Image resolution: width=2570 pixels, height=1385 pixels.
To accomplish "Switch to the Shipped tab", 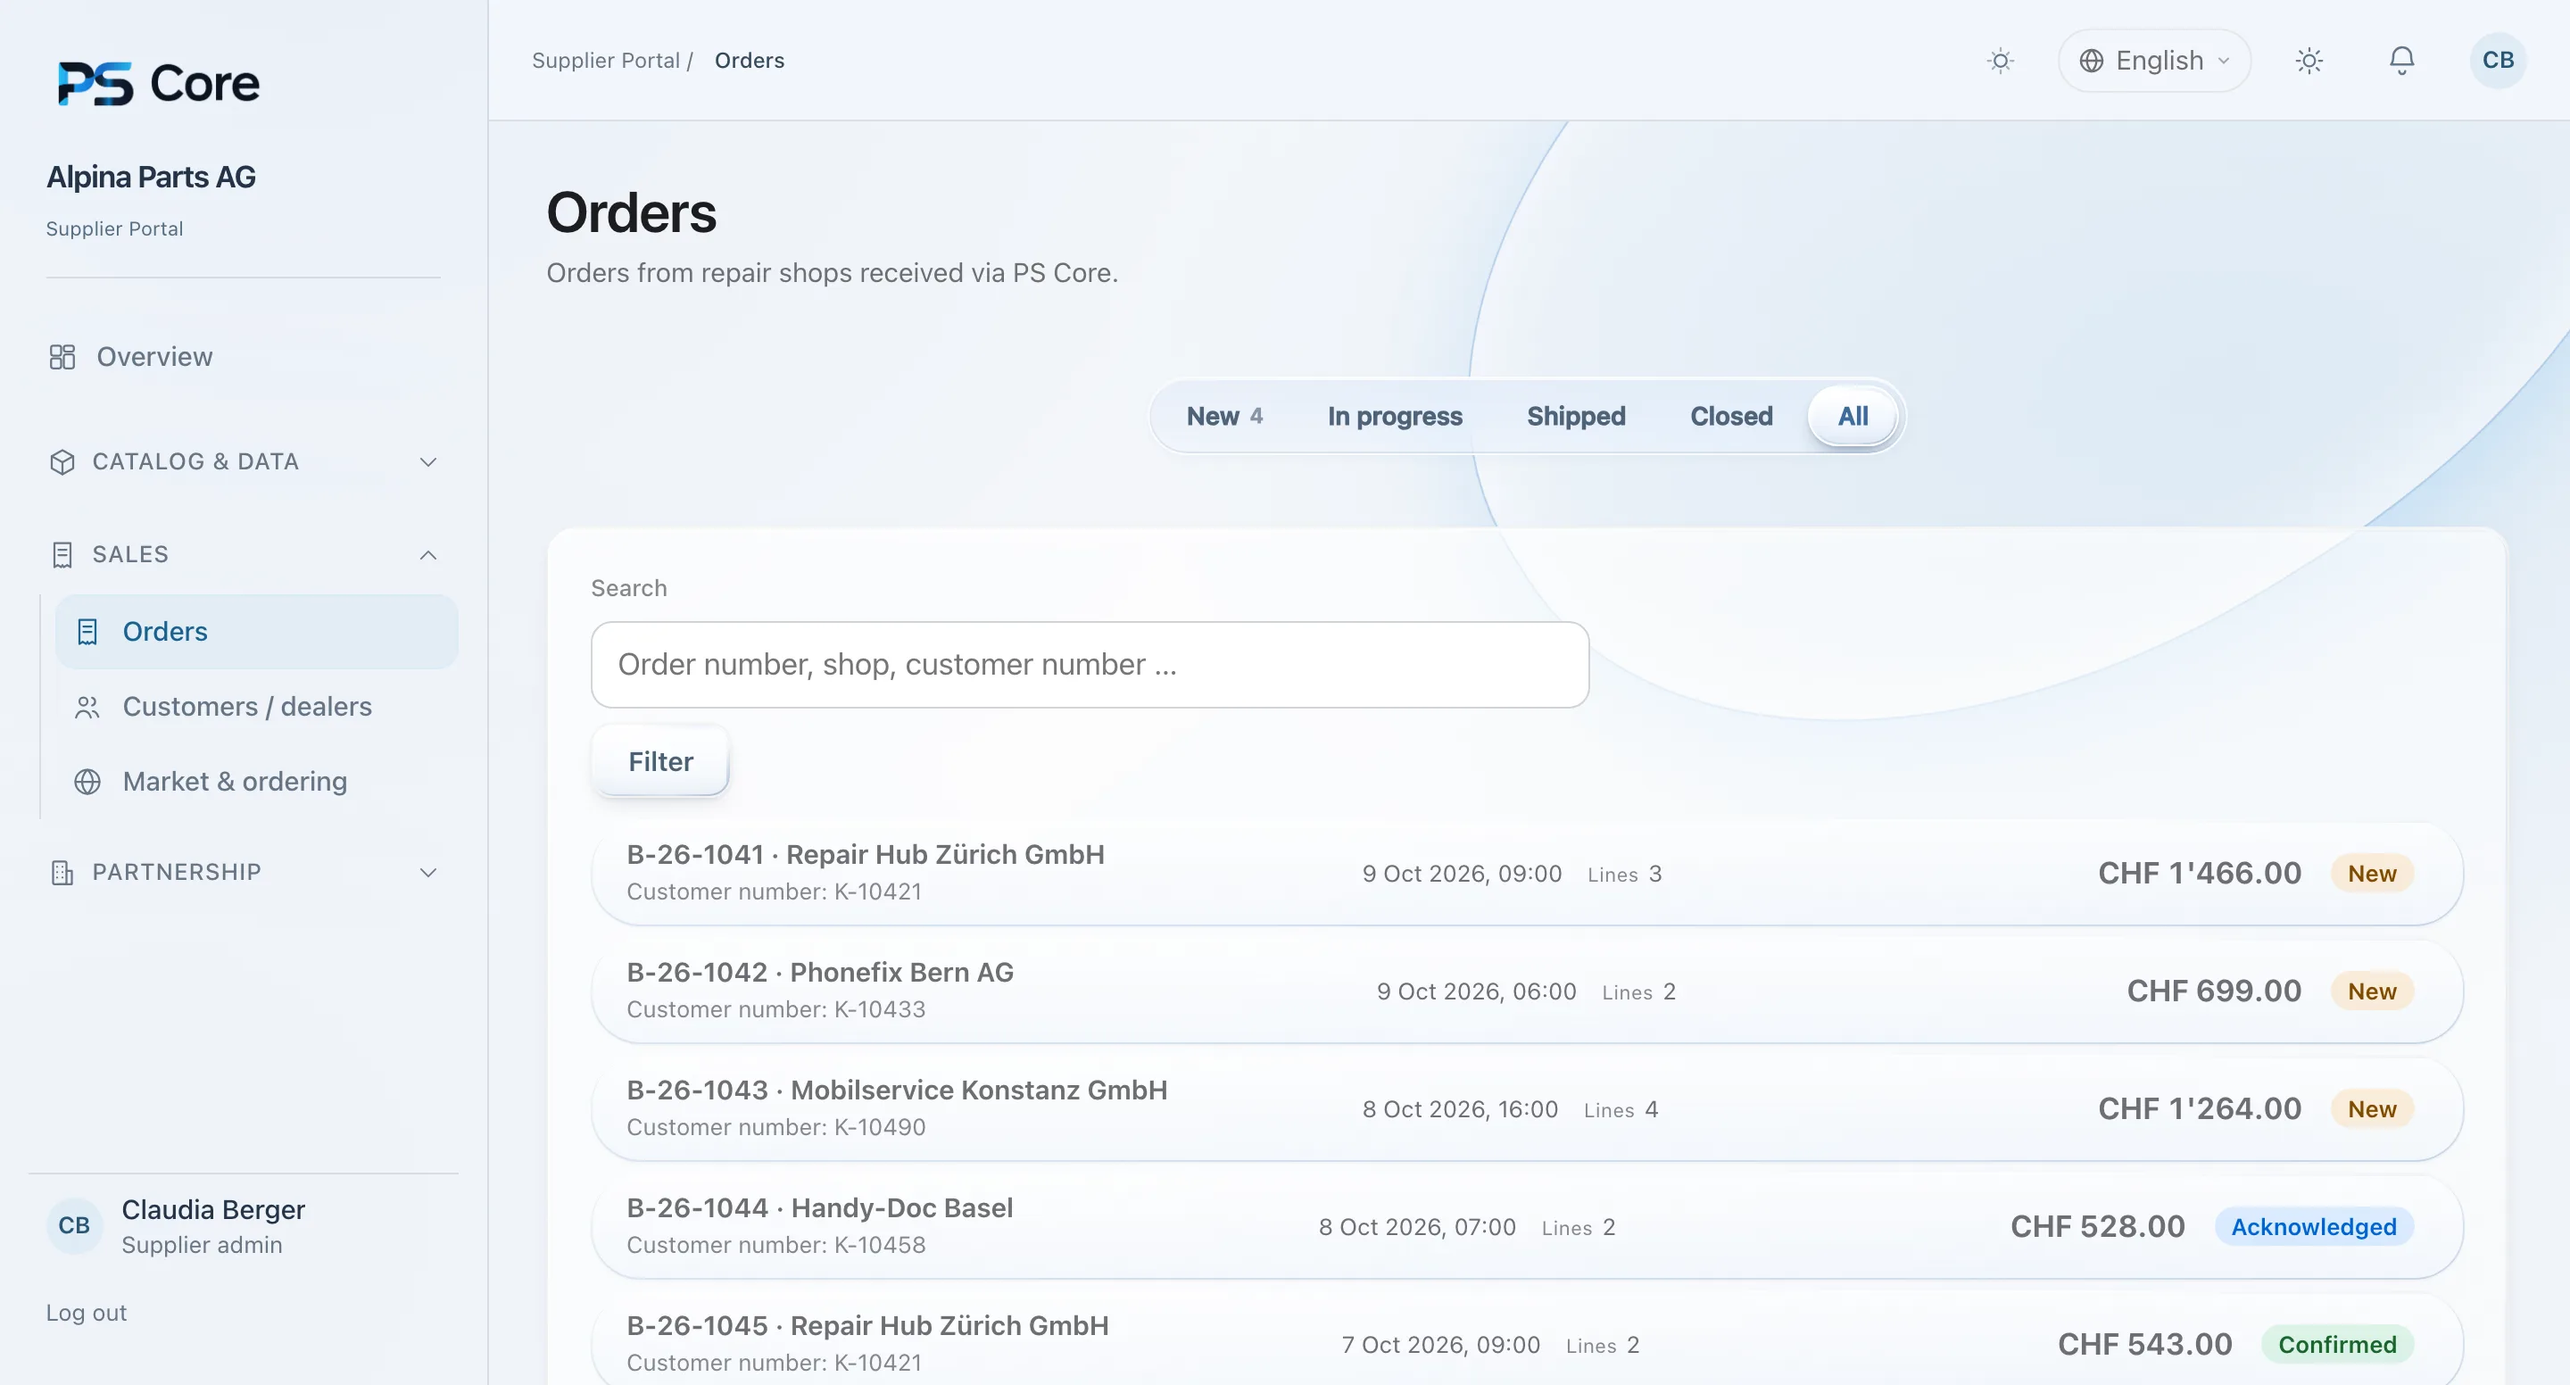I will 1576,416.
